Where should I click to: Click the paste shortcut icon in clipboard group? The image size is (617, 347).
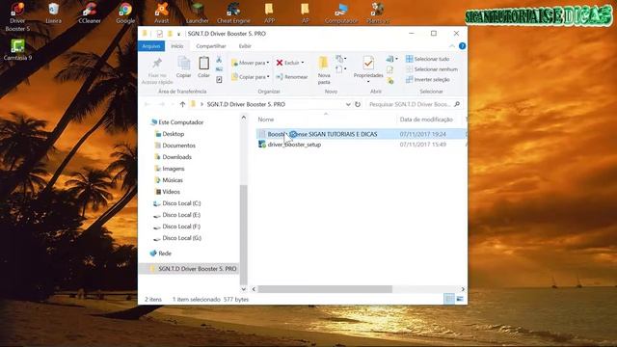[x=219, y=79]
